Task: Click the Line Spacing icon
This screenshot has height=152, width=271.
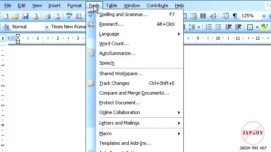Action: point(192,27)
